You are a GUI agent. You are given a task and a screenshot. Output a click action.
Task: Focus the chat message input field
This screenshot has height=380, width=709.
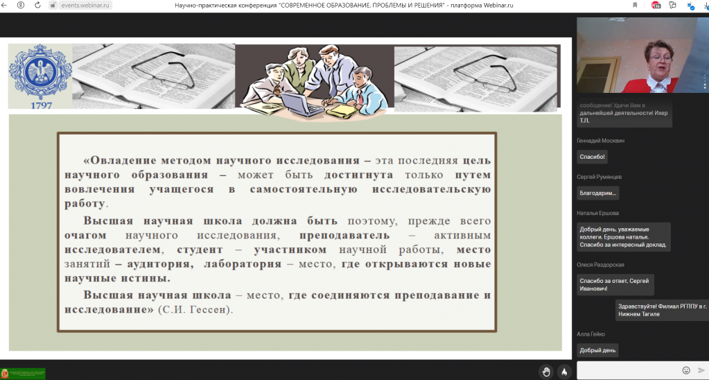[x=627, y=370]
